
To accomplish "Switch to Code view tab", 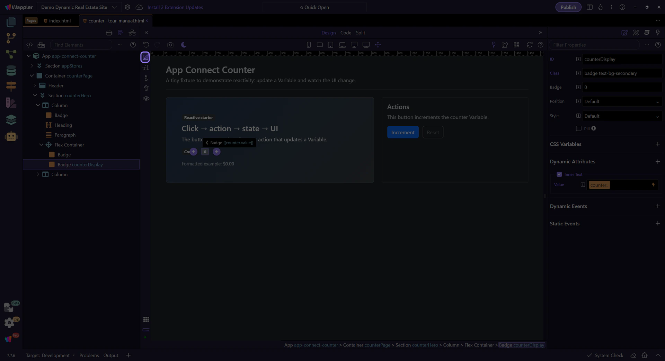I will coord(345,33).
